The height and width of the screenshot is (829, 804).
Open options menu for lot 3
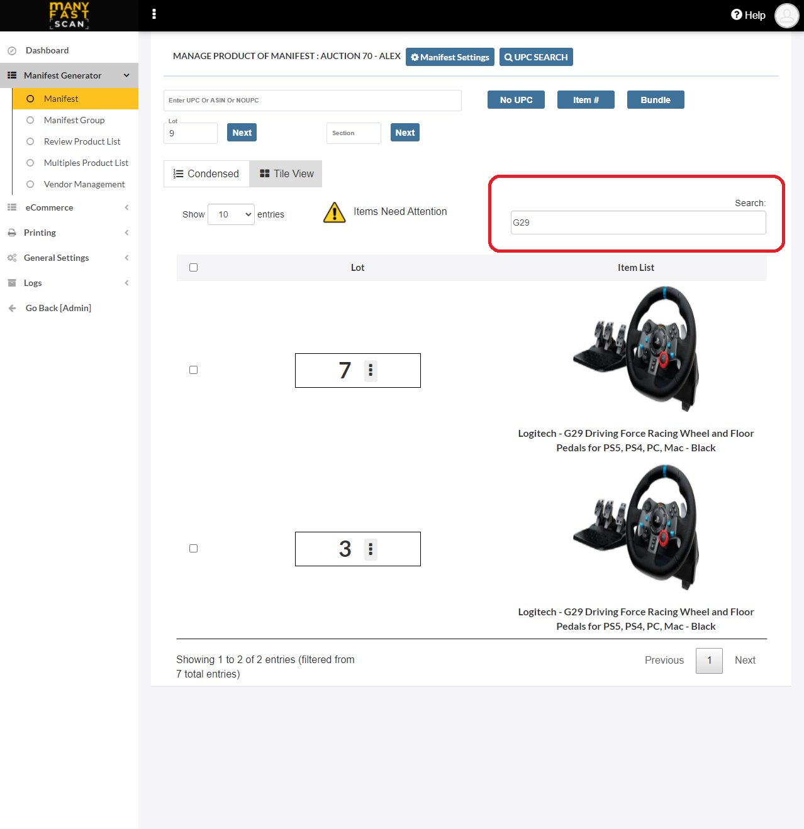click(371, 549)
